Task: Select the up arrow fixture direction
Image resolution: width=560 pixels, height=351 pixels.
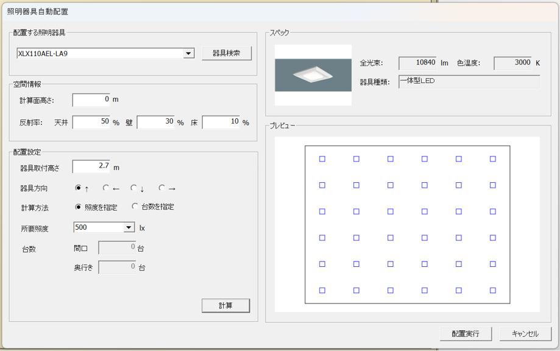Action: (x=78, y=188)
